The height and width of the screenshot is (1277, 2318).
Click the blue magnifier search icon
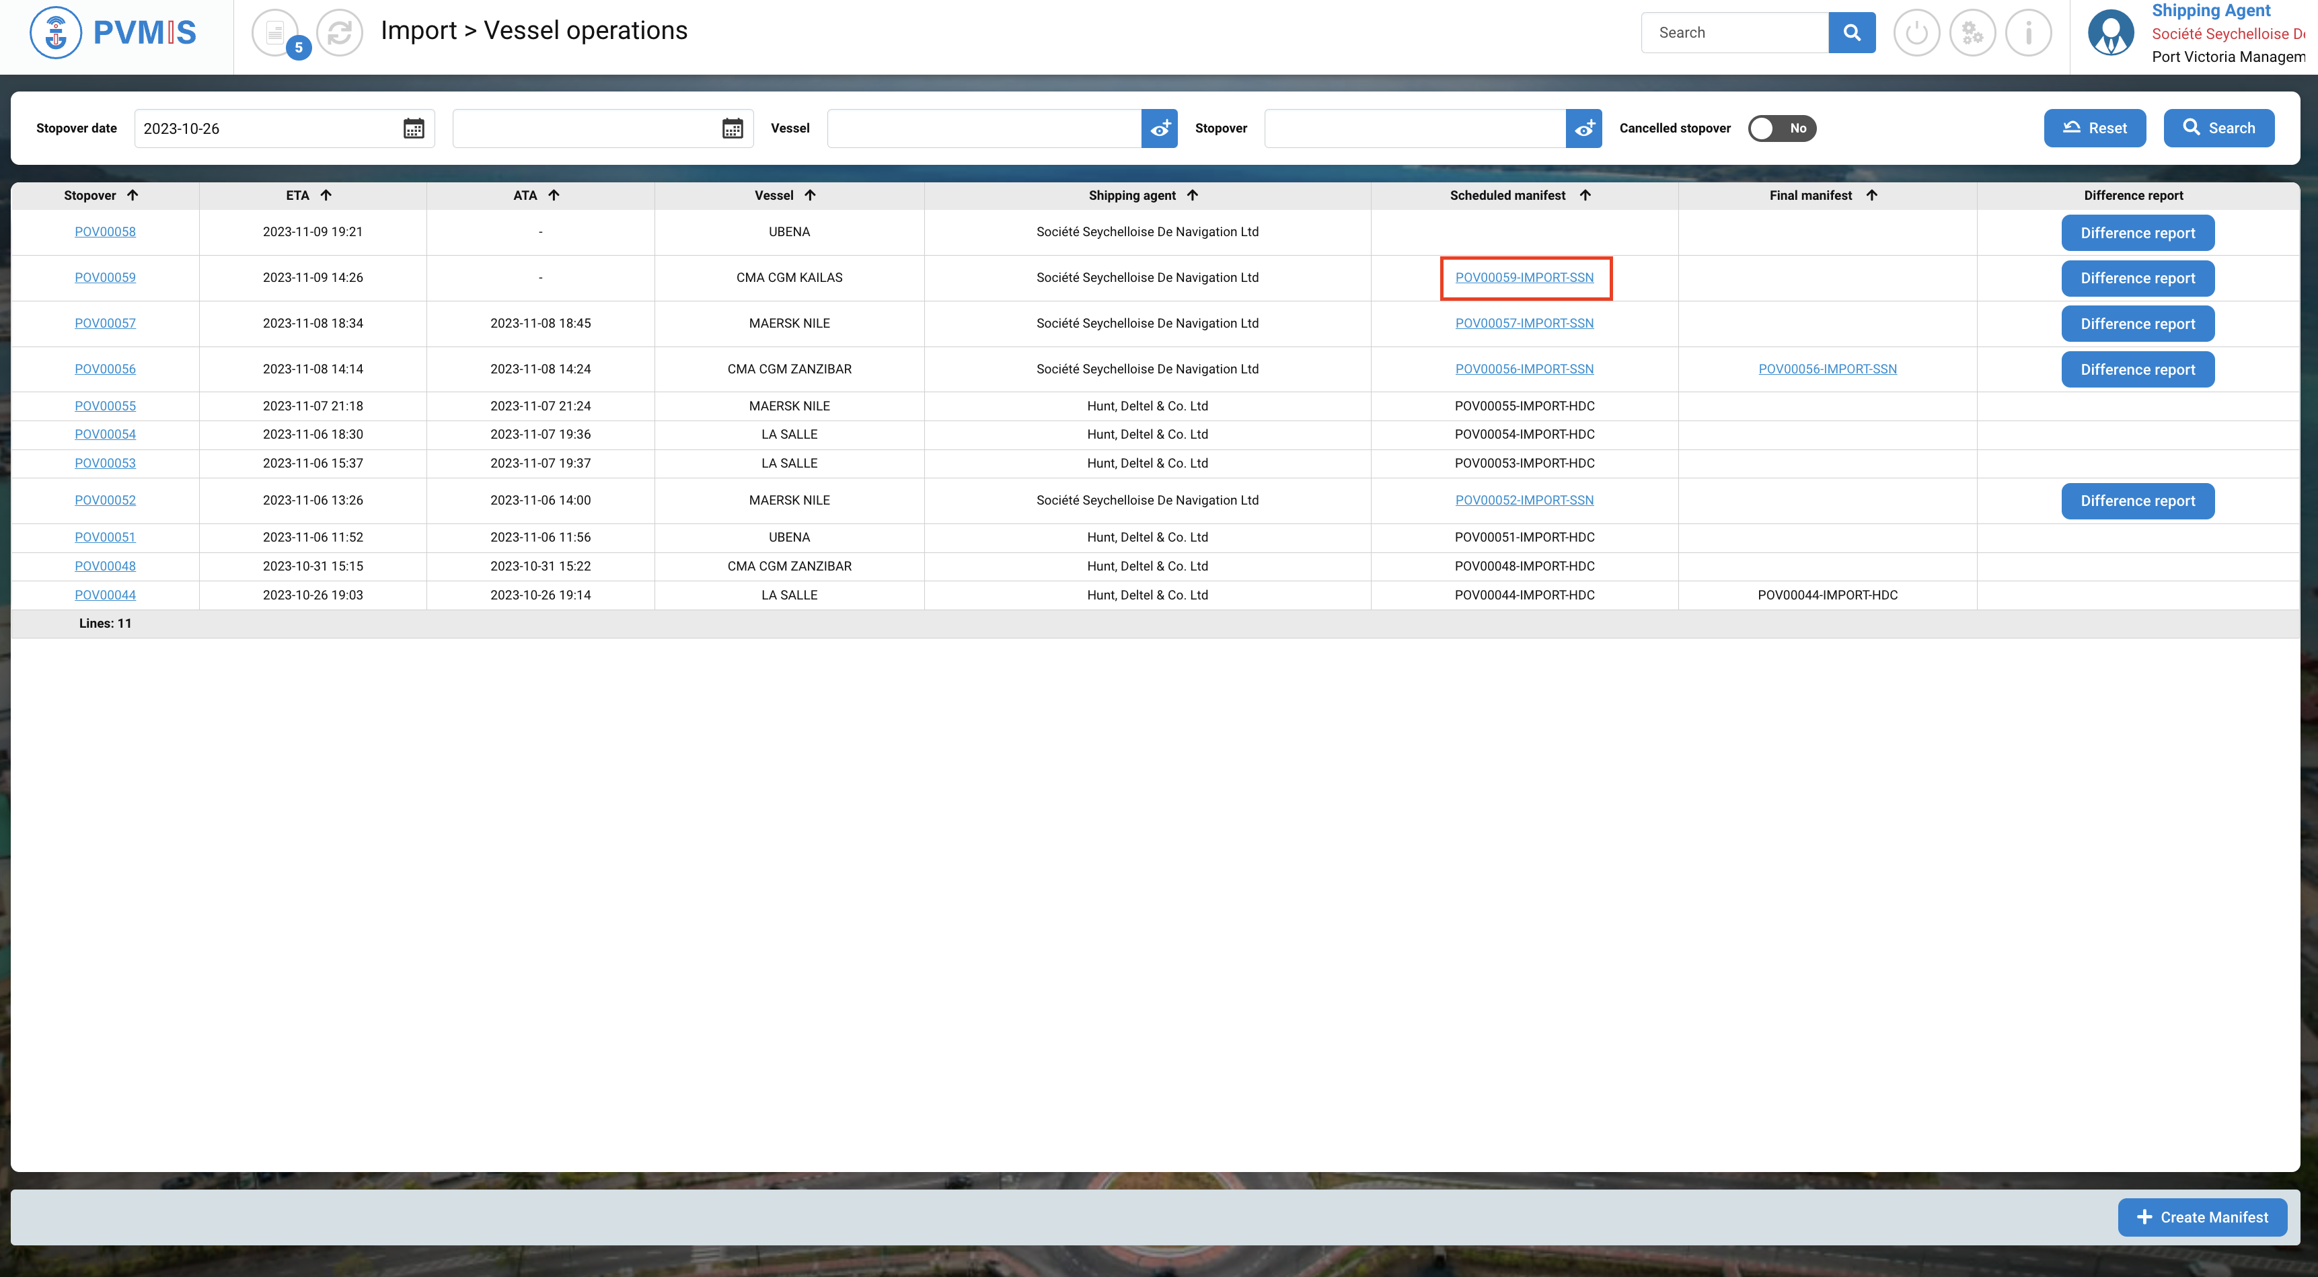tap(1851, 32)
